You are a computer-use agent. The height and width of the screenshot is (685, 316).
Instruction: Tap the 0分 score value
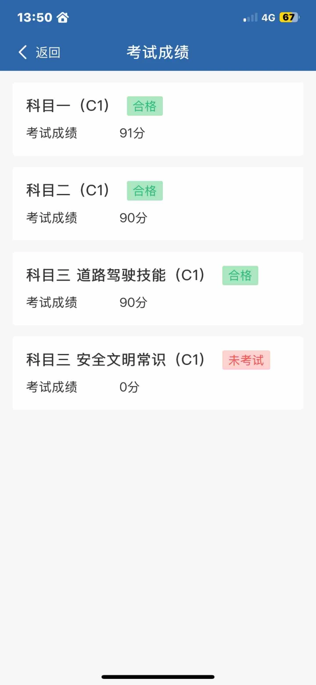coord(129,387)
